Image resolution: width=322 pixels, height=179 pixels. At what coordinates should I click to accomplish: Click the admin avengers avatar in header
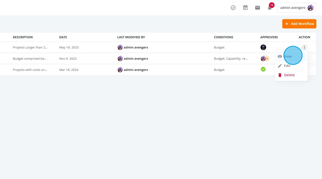tap(310, 8)
